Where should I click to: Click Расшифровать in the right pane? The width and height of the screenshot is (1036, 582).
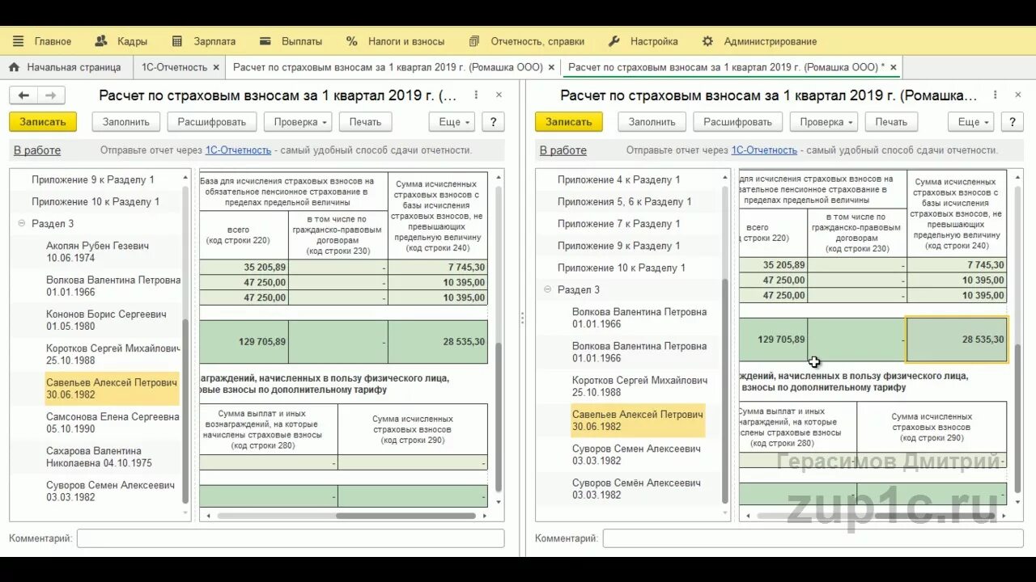tap(737, 122)
